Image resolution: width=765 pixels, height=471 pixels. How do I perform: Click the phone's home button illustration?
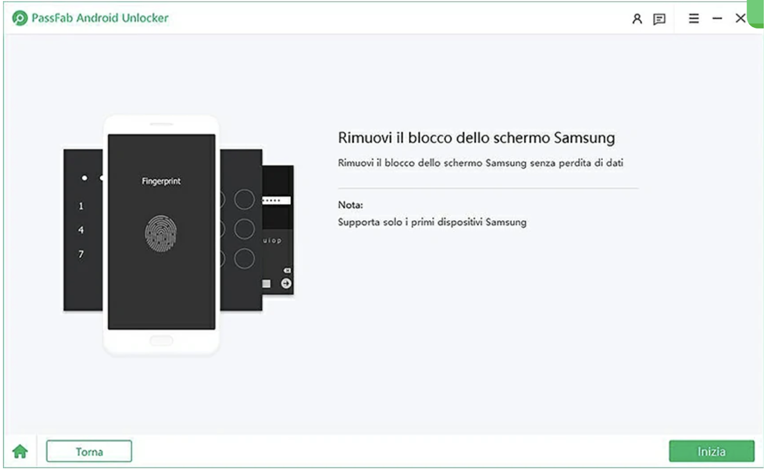click(161, 341)
